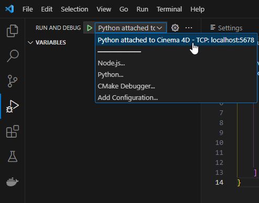Open launch.json with the gear icon
The image size is (259, 203).
(x=175, y=28)
